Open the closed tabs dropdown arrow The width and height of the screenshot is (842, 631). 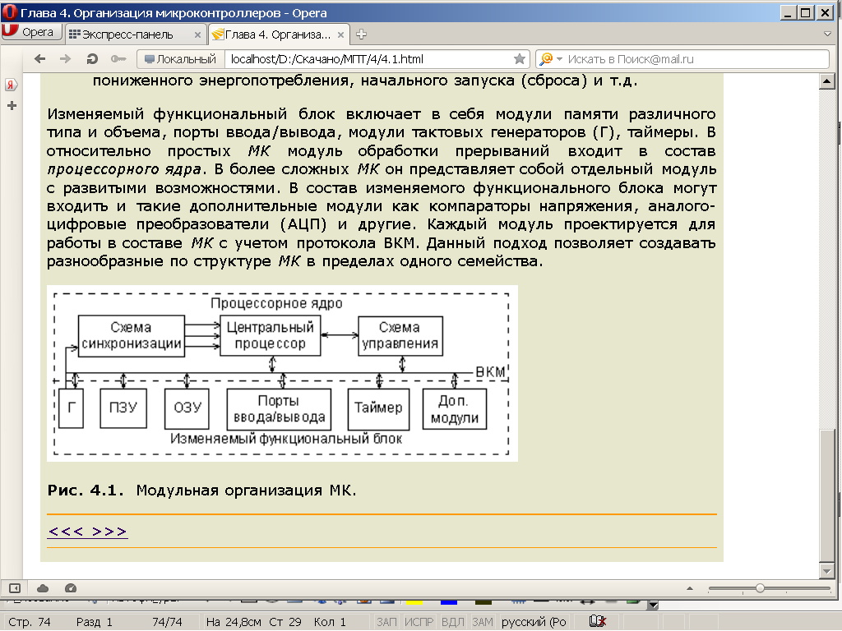point(827,34)
